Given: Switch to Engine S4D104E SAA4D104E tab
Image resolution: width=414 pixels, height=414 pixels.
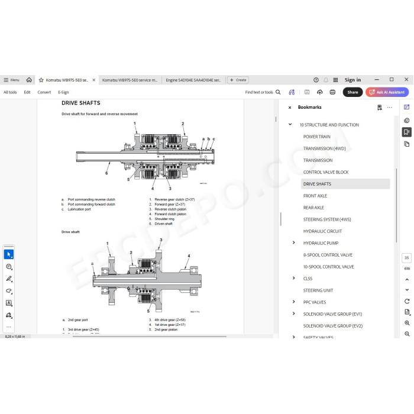Looking at the screenshot, I should click(x=193, y=80).
